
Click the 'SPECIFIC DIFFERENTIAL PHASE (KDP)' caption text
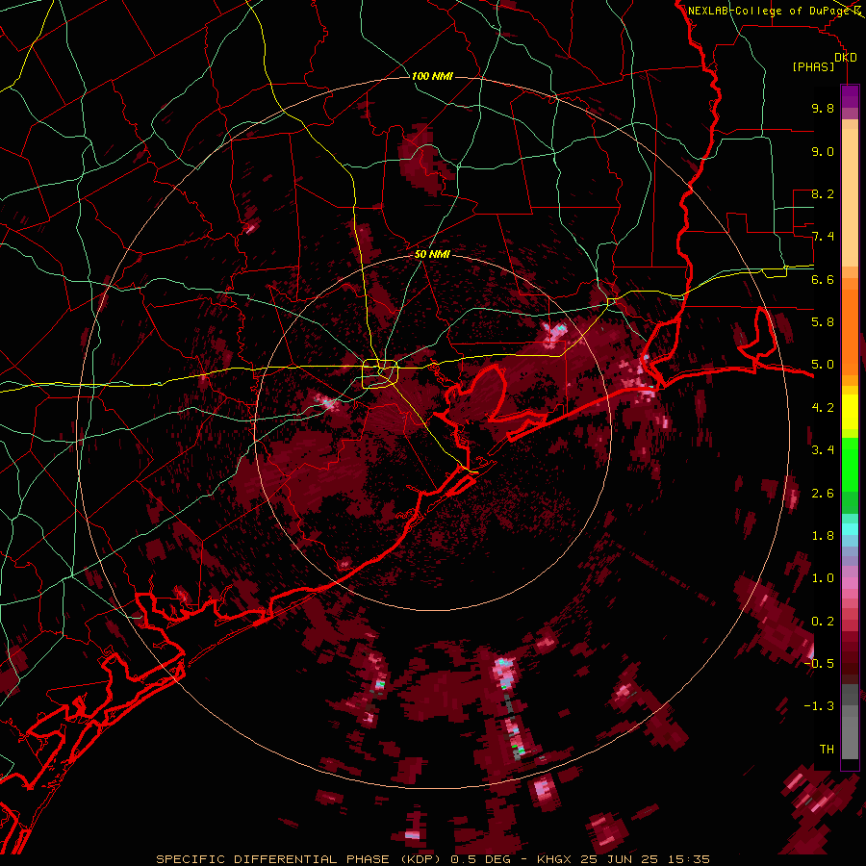coord(297,859)
